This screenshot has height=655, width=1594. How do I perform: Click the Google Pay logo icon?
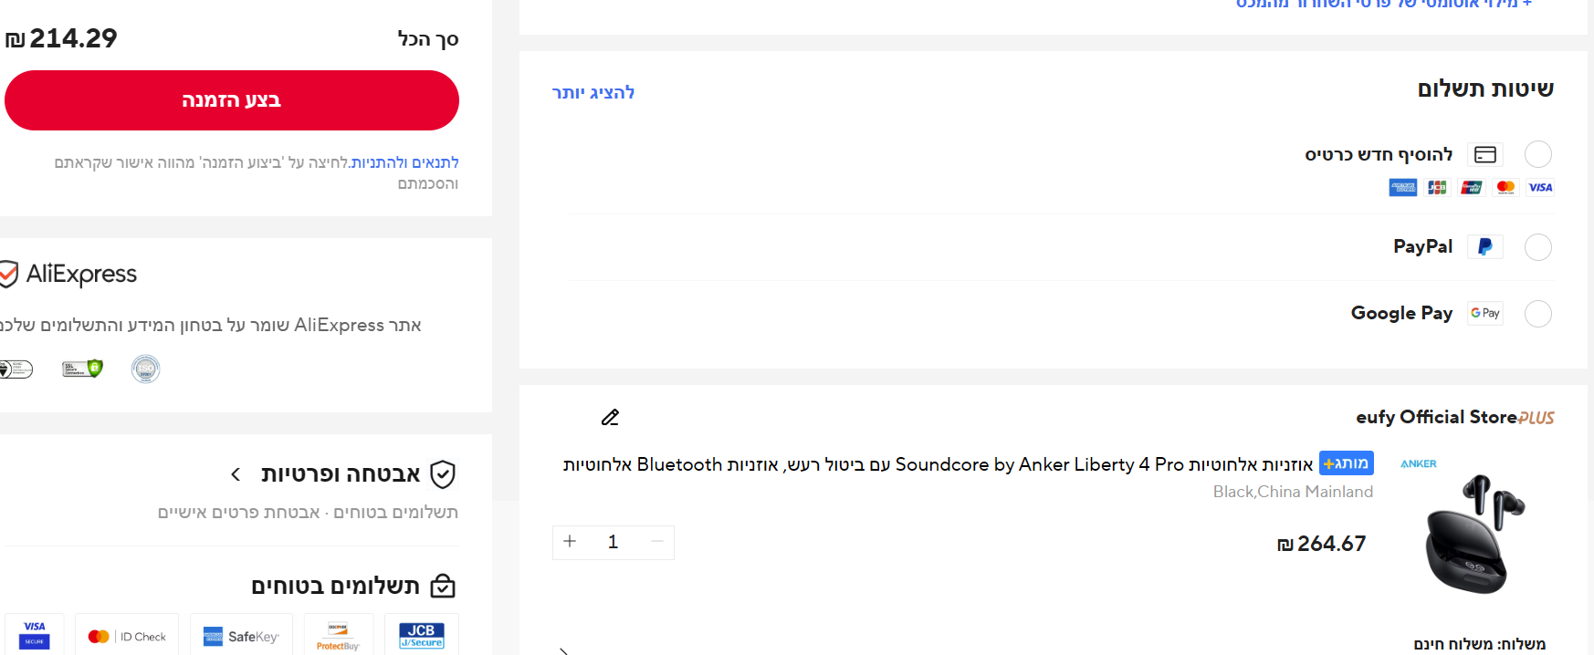point(1485,314)
